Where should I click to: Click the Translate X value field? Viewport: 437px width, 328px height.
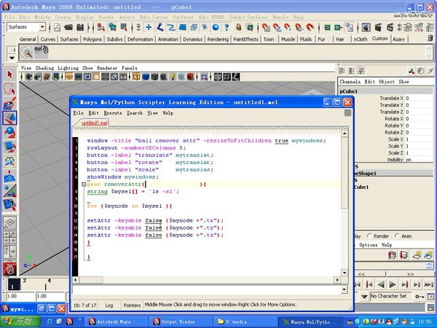419,98
